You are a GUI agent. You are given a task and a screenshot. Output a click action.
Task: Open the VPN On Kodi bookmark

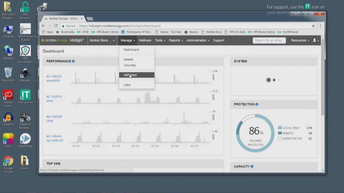pyautogui.click(x=235, y=32)
